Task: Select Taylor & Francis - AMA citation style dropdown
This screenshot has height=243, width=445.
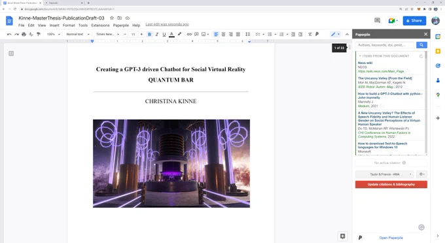Action: tap(385, 174)
